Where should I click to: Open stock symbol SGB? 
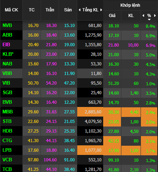click(x=7, y=92)
